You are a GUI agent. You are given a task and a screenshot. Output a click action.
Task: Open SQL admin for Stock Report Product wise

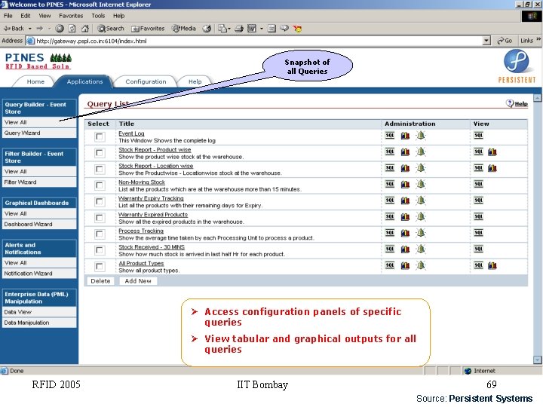pos(390,151)
